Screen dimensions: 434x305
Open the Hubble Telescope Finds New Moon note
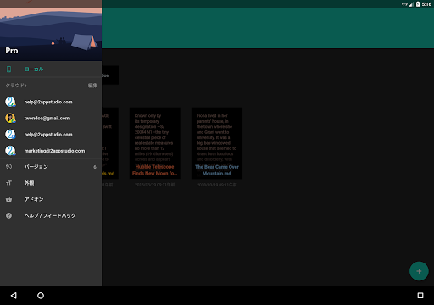155,143
